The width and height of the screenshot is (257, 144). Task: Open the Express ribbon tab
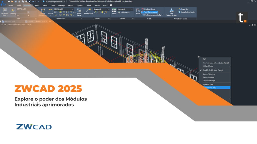click(x=80, y=5)
